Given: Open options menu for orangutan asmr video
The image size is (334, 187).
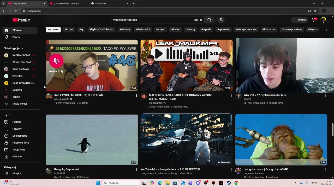Looking at the screenshot, I should pyautogui.click(x=326, y=170).
